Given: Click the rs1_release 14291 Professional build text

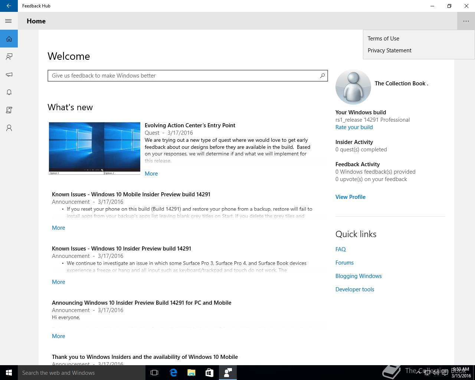Looking at the screenshot, I should coord(373,120).
